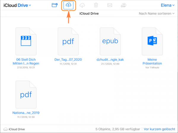Click the upload to iCloud icon

point(69,5)
